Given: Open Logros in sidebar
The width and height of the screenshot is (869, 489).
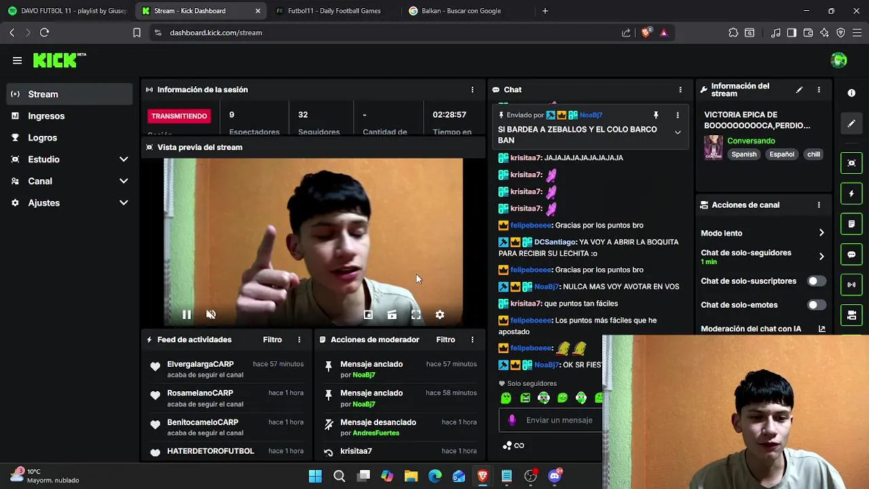Looking at the screenshot, I should tap(69, 138).
